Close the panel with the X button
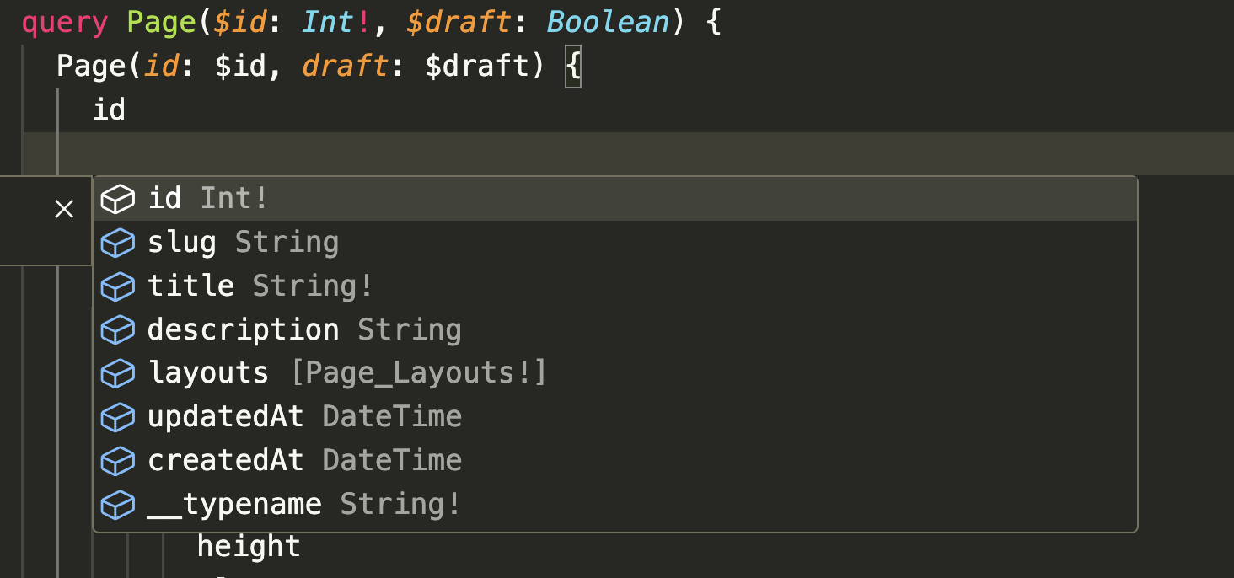Screen dimensions: 1234x578 pyautogui.click(x=64, y=209)
